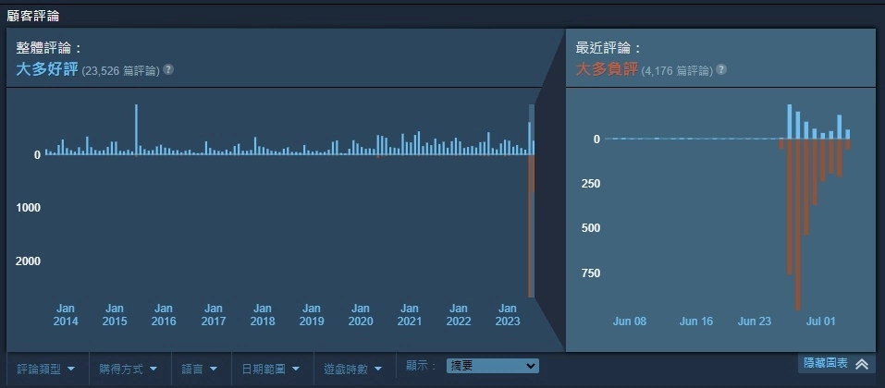Image resolution: width=885 pixels, height=388 pixels.
Task: Open the 遊戲時數 filter menu
Action: coord(354,369)
